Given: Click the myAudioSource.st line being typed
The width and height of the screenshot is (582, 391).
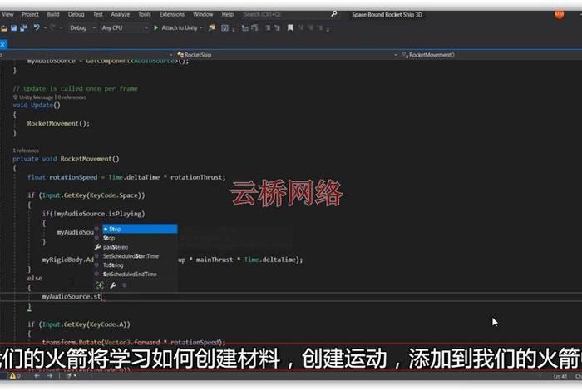Looking at the screenshot, I should pos(72,297).
